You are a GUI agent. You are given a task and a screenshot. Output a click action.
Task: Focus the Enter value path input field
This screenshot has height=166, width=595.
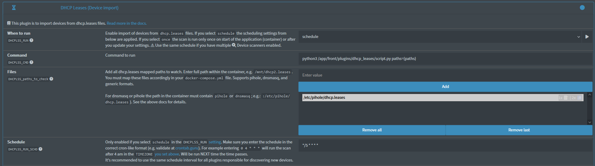pos(445,75)
